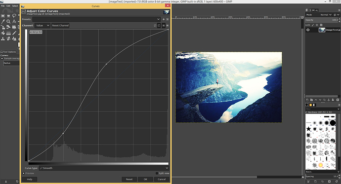
Task: Open the Edit menu
Action: pyautogui.click(x=8, y=6)
